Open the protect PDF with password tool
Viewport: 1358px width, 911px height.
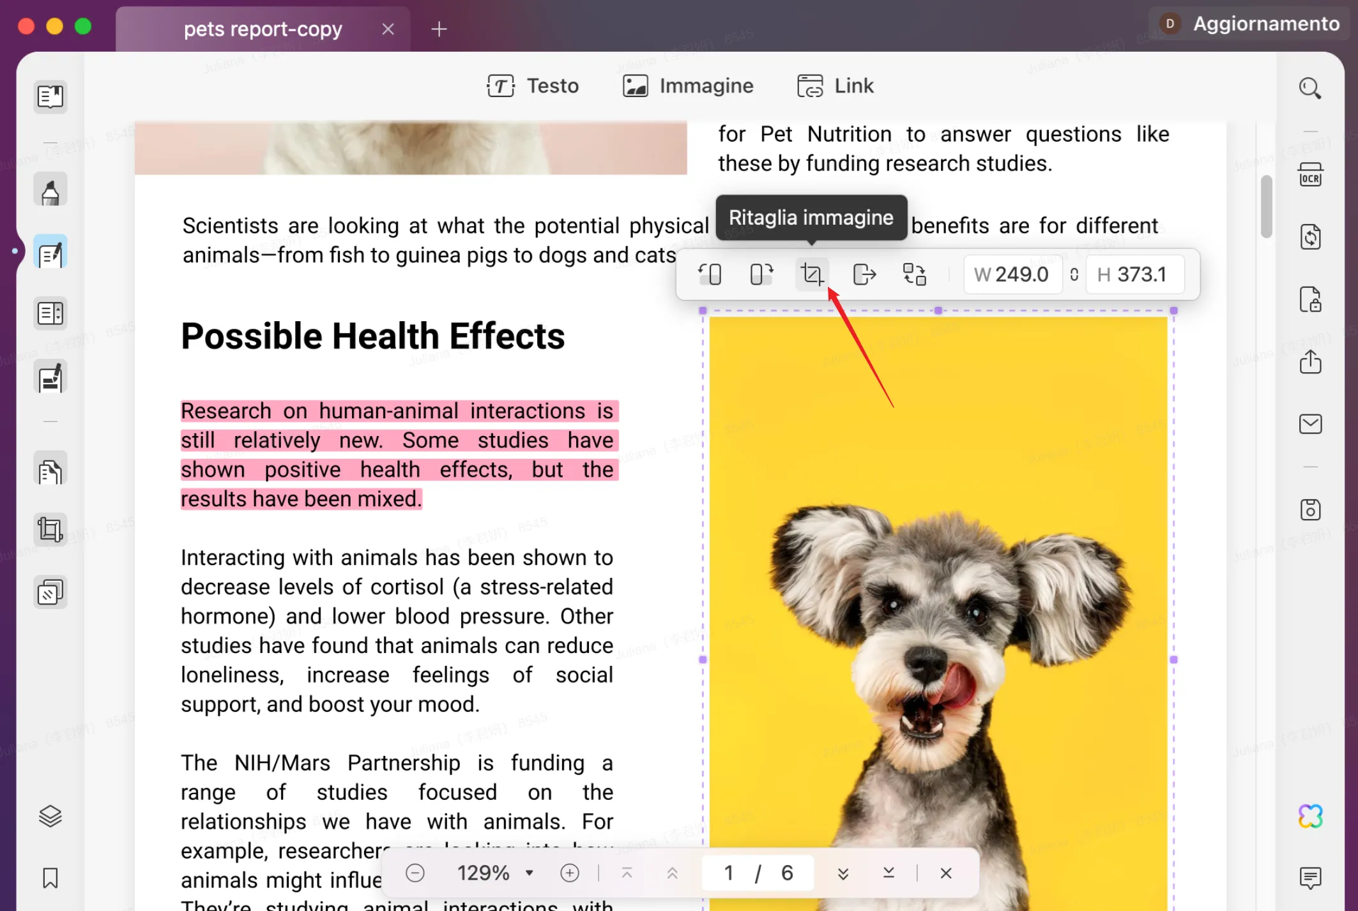coord(1310,299)
